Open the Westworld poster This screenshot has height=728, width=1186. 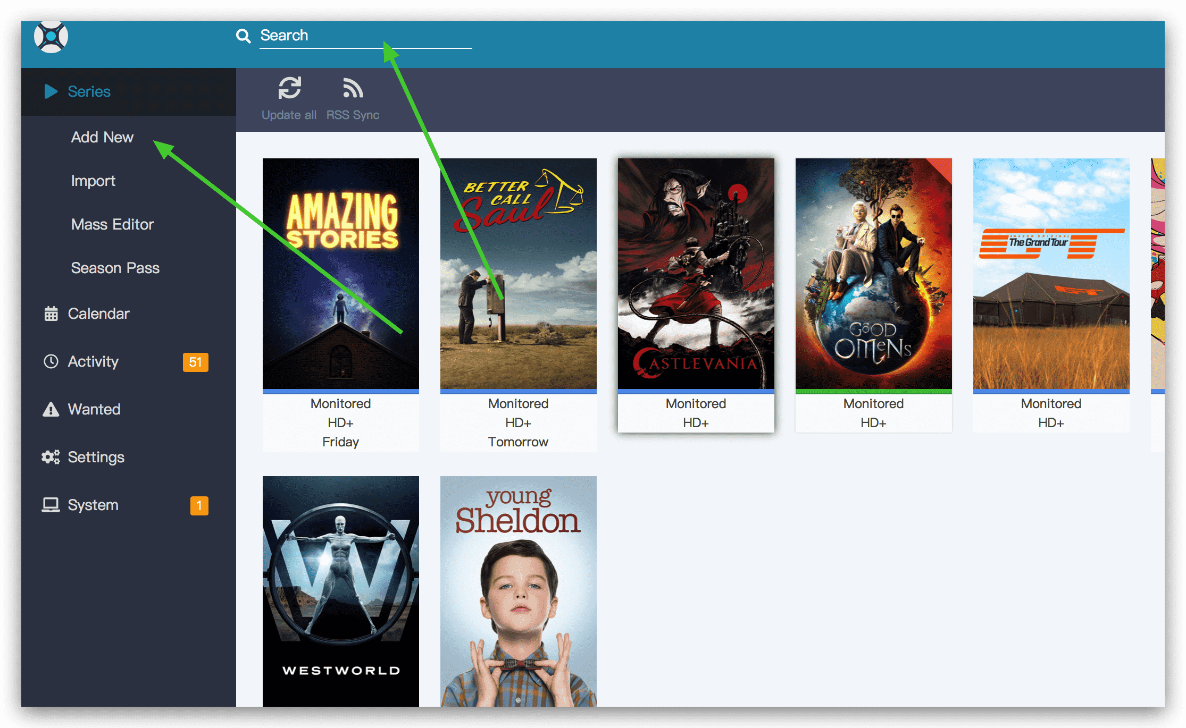pos(341,591)
